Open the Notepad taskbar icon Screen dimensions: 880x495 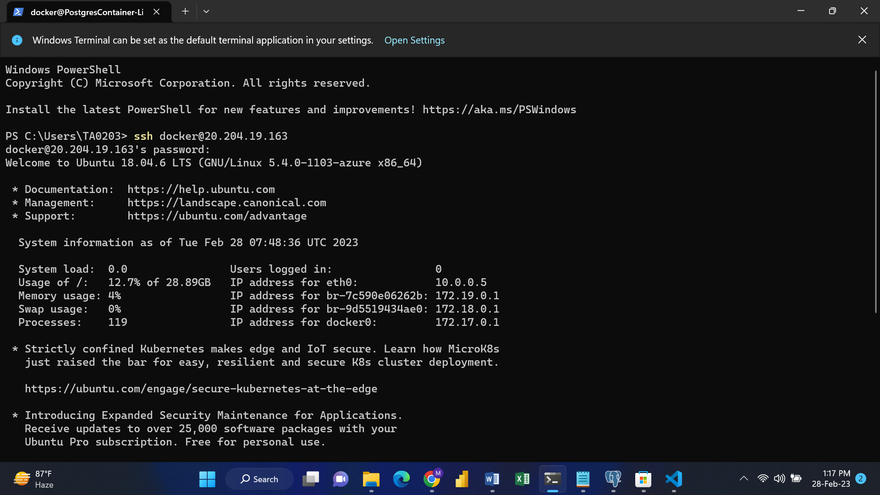[x=583, y=479]
